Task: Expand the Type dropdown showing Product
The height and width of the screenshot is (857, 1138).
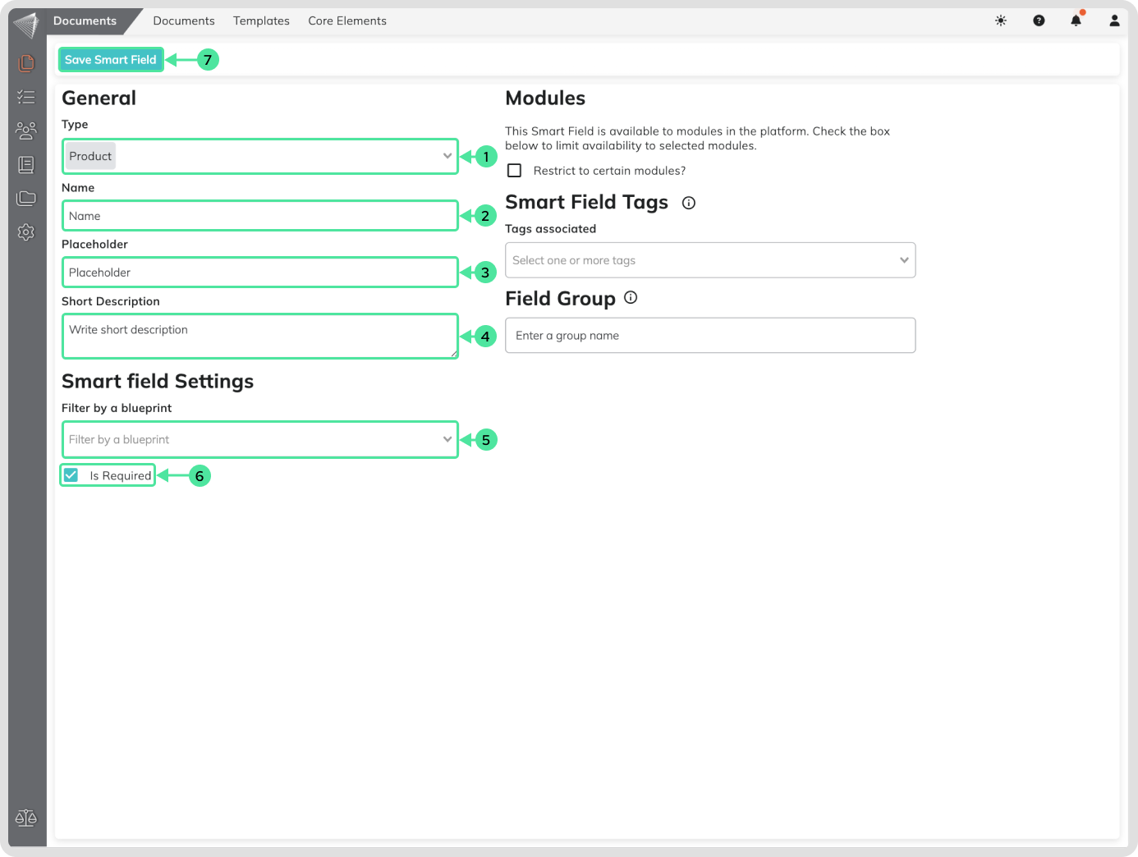Action: tap(259, 156)
